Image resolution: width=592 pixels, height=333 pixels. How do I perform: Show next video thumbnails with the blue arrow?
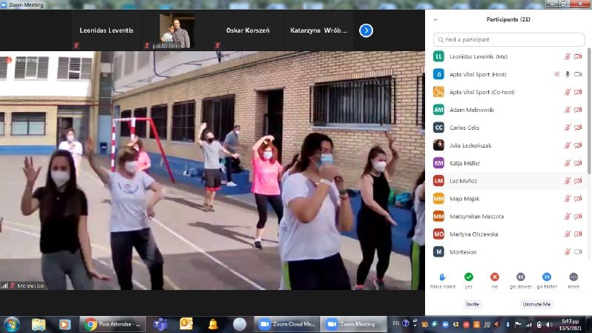tap(366, 30)
